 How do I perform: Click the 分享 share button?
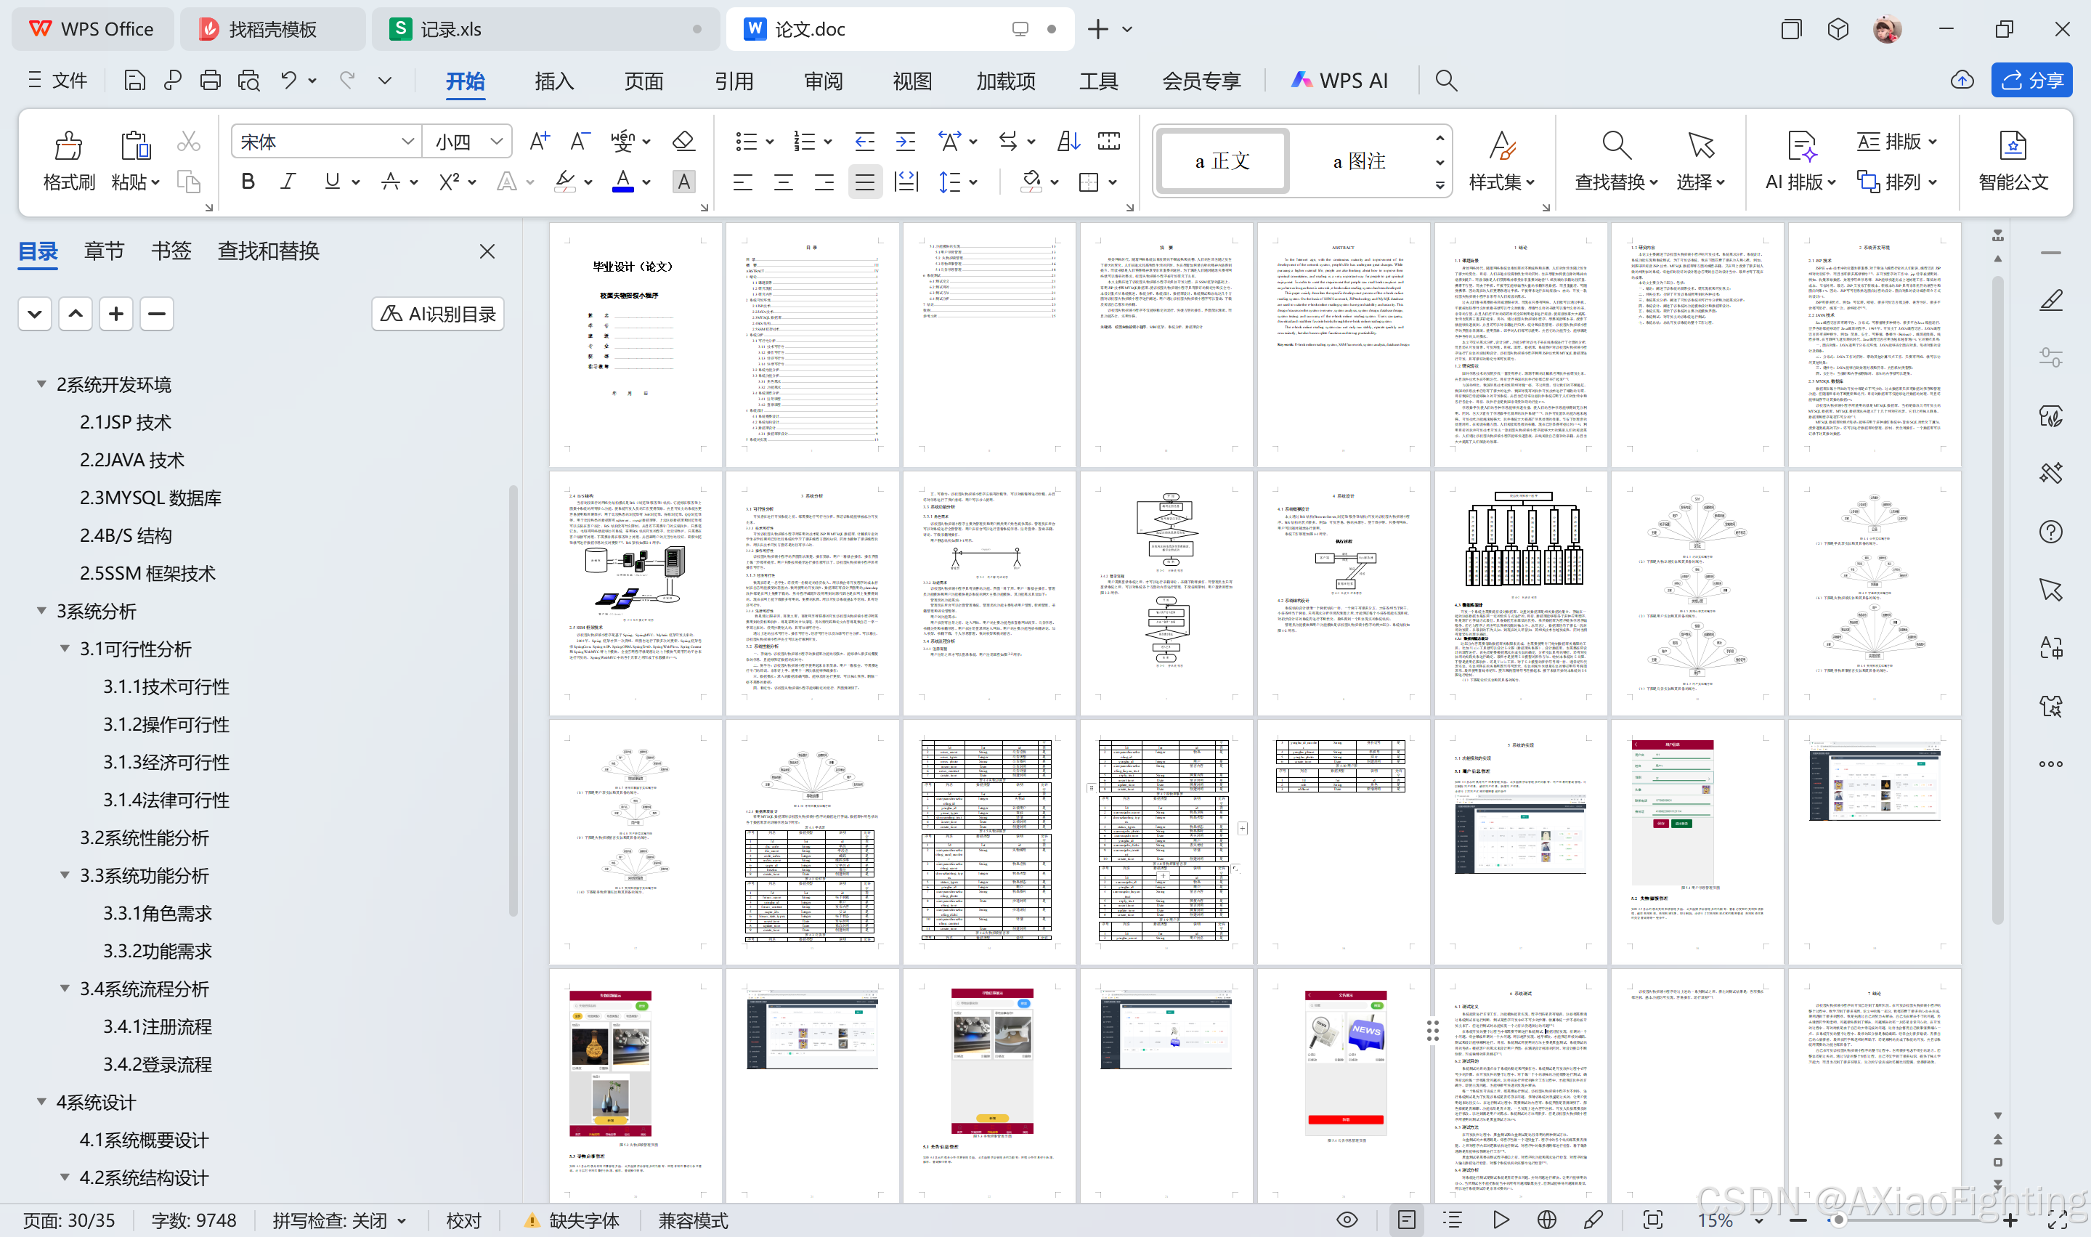pos(2031,80)
